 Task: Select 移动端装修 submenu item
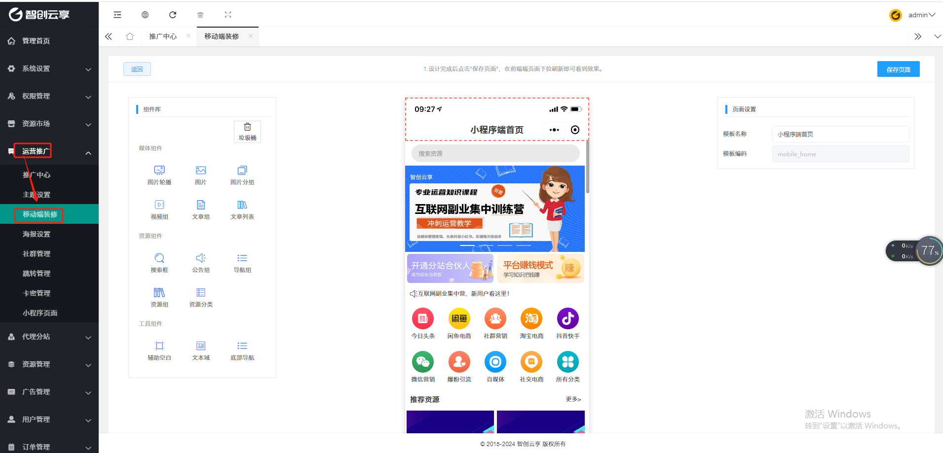pyautogui.click(x=49, y=214)
